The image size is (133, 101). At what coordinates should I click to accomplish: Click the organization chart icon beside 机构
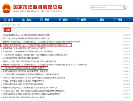coord(23,19)
